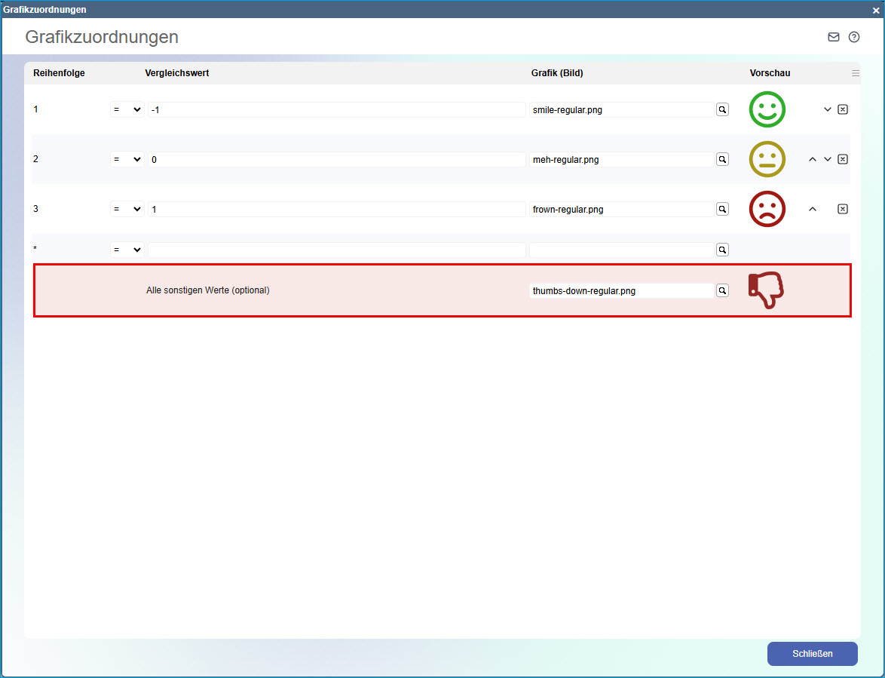Click green smile preview image
This screenshot has width=885, height=678.
click(767, 109)
